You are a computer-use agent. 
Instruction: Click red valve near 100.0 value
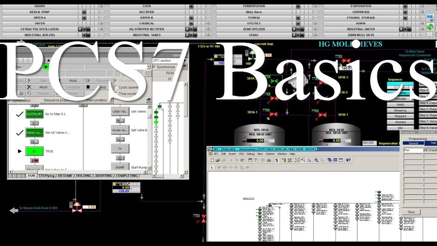tap(346, 61)
